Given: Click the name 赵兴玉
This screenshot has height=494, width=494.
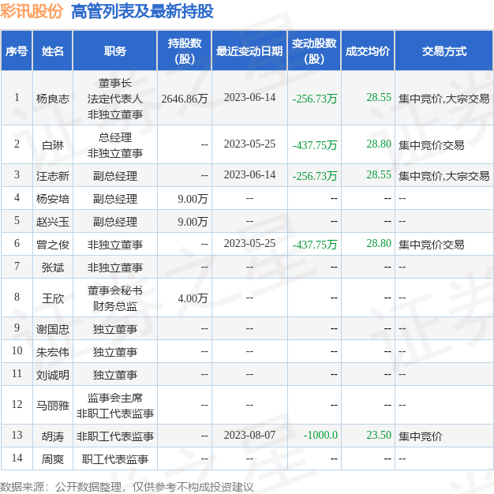Looking at the screenshot, I should (x=53, y=222).
